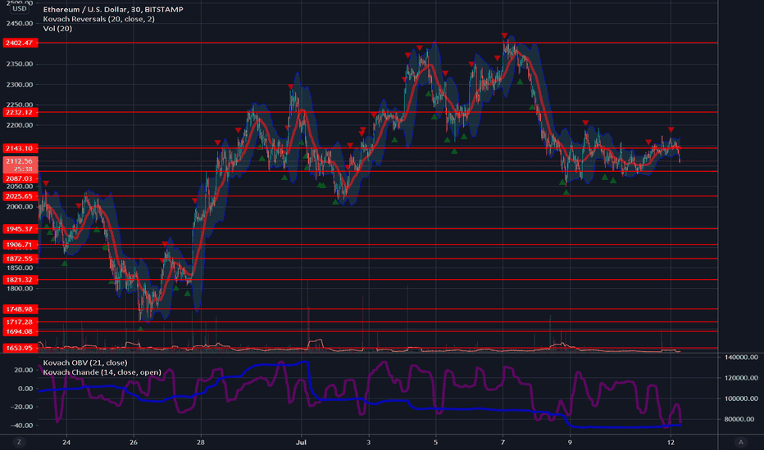Screen dimensions: 764x450
Task: Click the 2025.65 horizontal line price label
Action: [20, 196]
